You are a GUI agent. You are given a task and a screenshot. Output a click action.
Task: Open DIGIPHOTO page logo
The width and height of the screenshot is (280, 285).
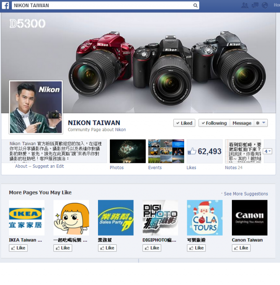click(x=160, y=218)
